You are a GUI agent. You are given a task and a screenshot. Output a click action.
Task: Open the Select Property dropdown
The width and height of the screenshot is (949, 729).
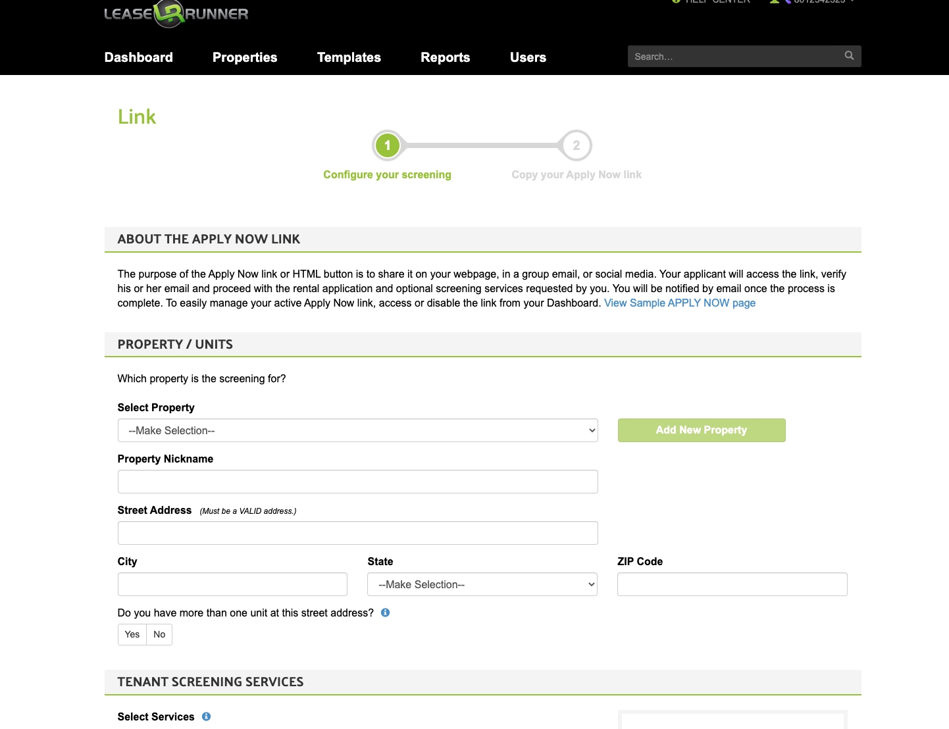pos(357,430)
